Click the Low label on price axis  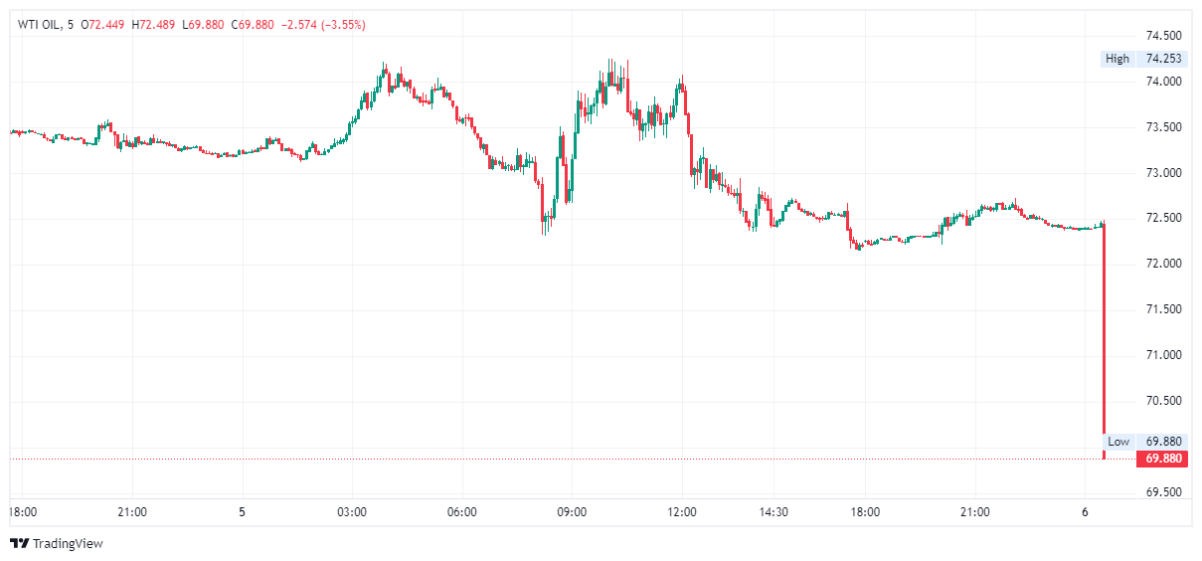click(1118, 441)
